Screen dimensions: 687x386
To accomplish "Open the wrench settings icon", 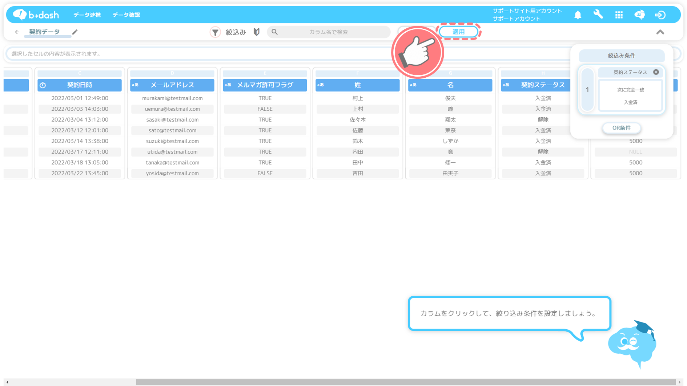I will point(598,15).
